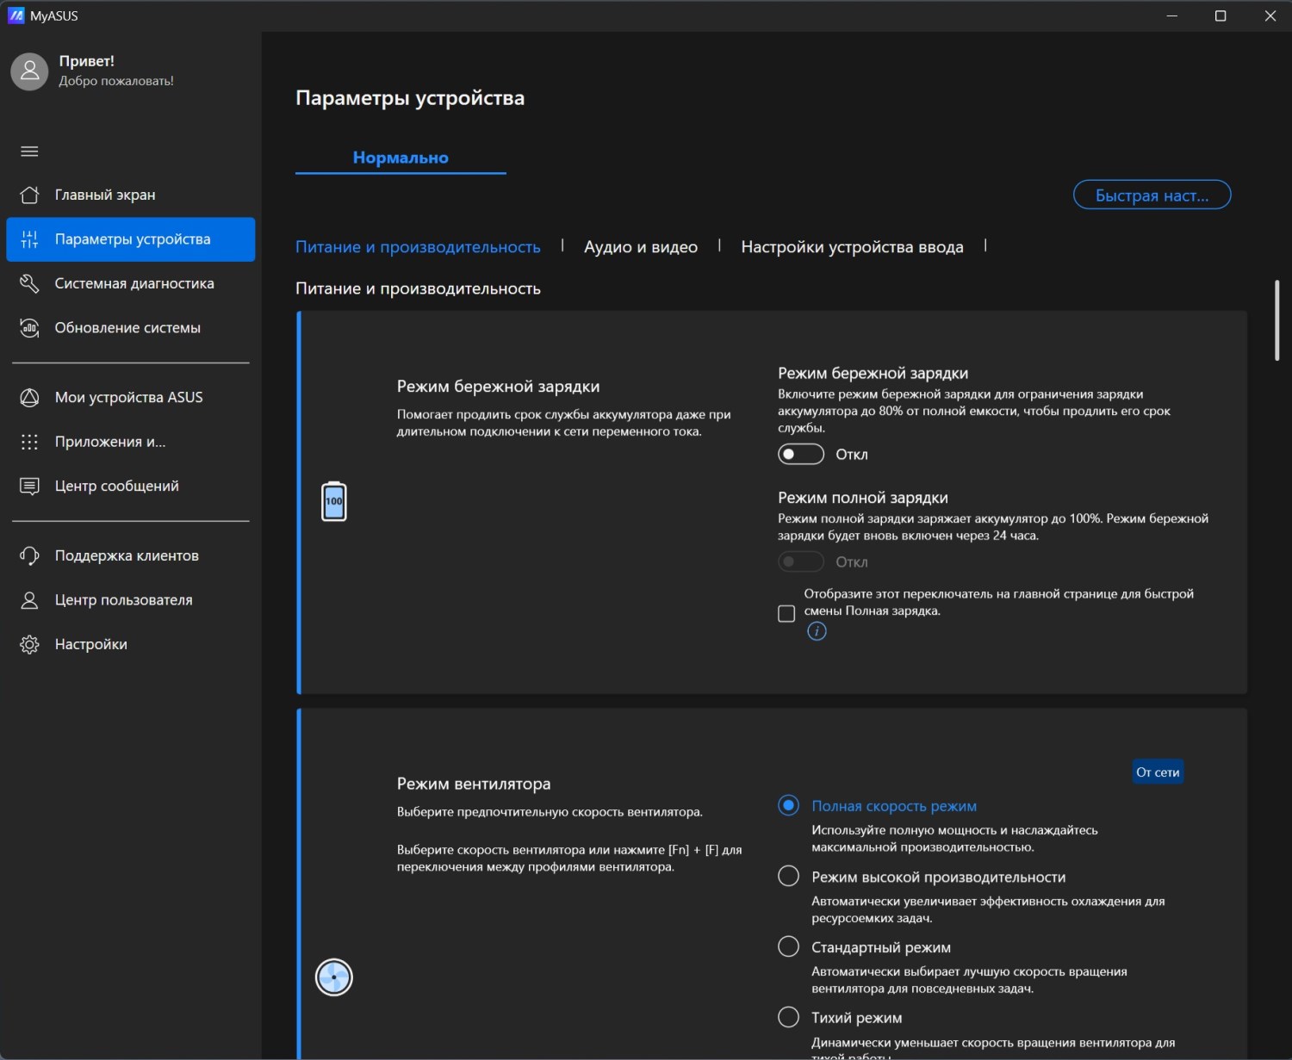Viewport: 1292px width, 1060px height.
Task: Open Настройки gear icon in sidebar
Action: click(x=29, y=645)
